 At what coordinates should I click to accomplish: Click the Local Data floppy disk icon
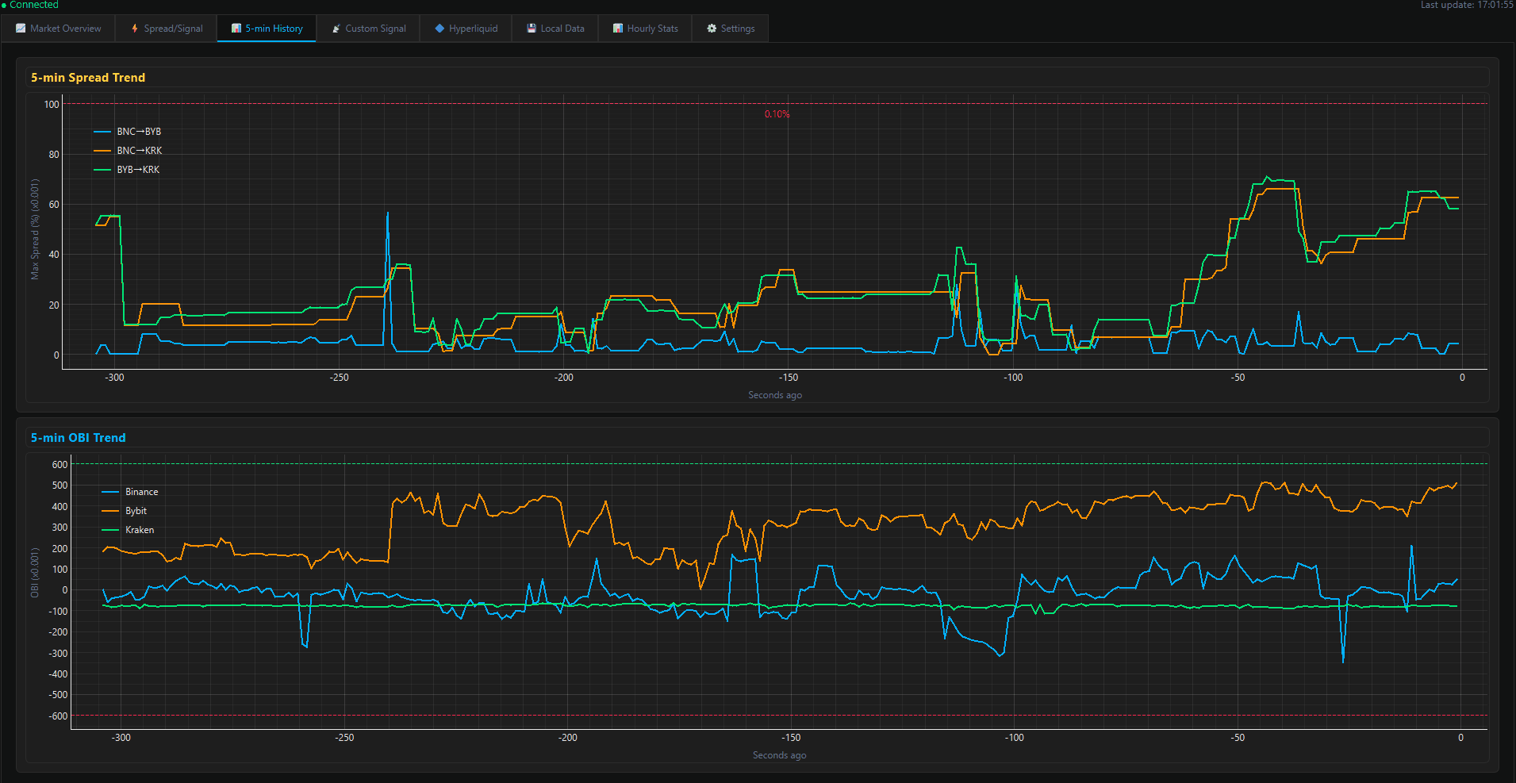(532, 29)
